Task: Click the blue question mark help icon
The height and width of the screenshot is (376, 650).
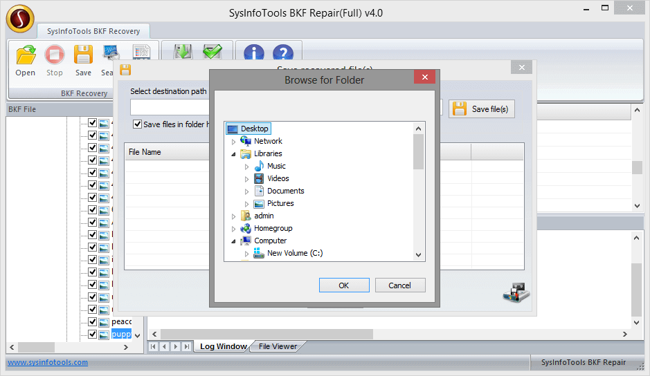Action: [283, 53]
